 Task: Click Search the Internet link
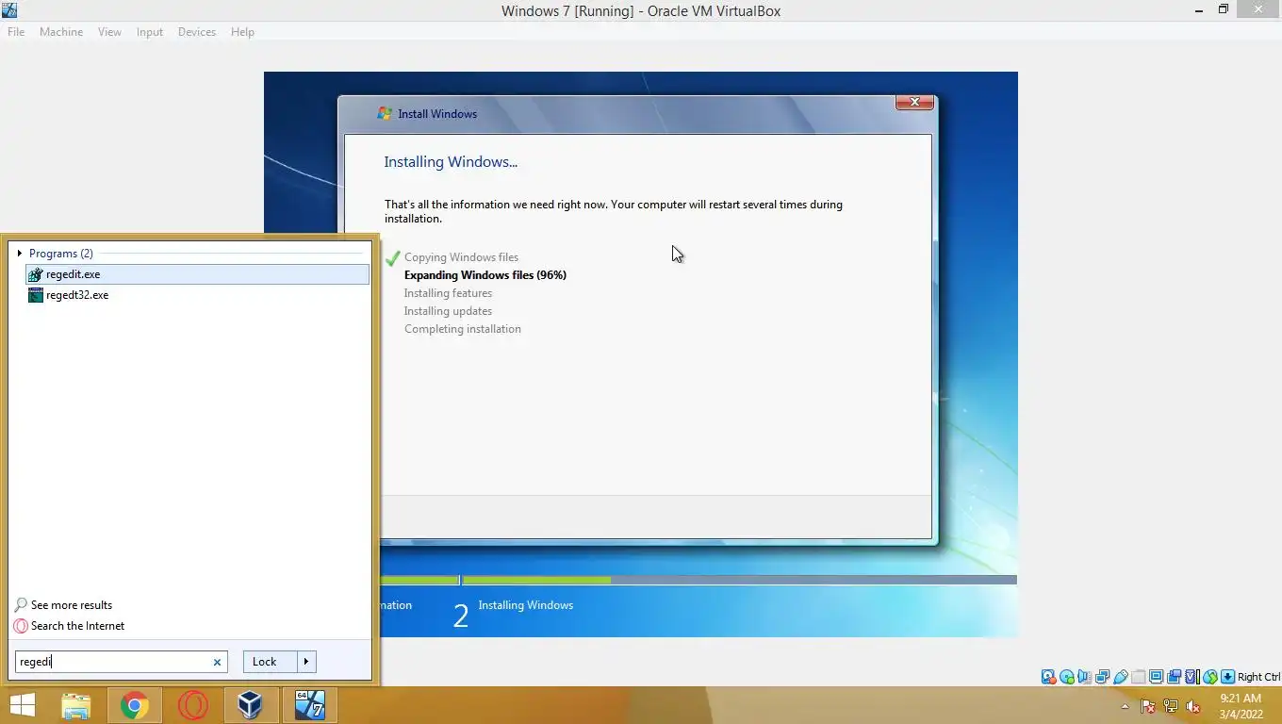tap(69, 626)
